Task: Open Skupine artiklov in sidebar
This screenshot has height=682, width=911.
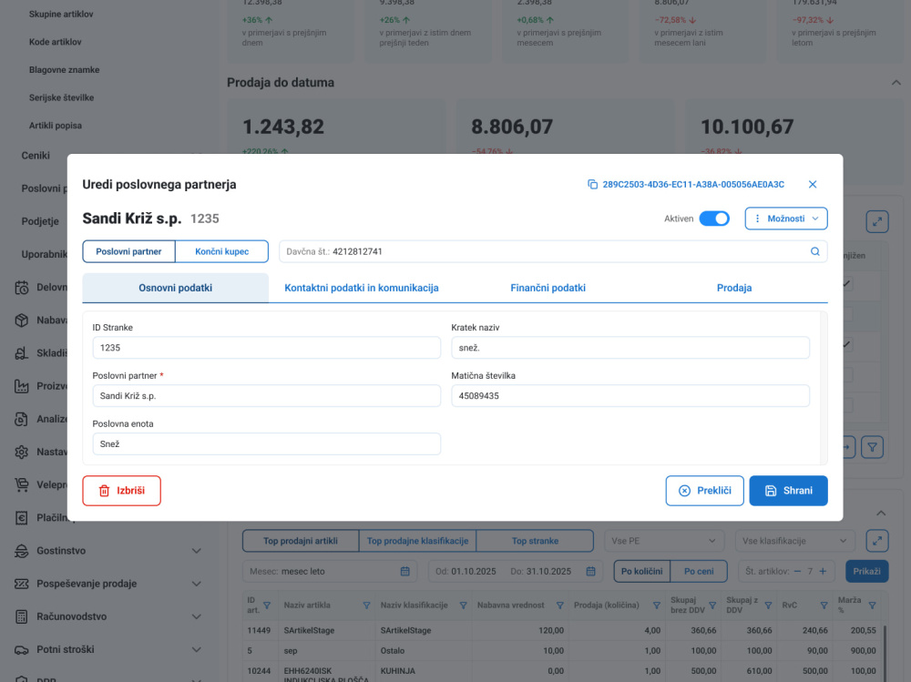Action: pos(61,14)
